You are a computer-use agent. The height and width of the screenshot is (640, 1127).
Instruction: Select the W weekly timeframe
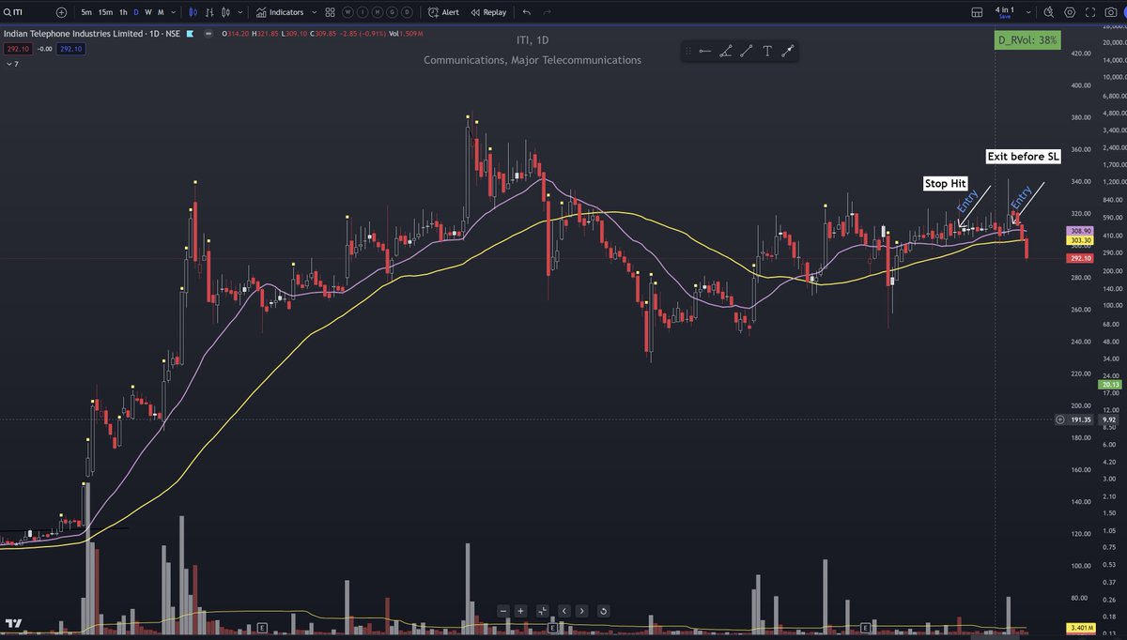coord(148,12)
